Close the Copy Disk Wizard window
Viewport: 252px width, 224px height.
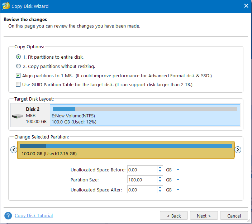coord(246,6)
